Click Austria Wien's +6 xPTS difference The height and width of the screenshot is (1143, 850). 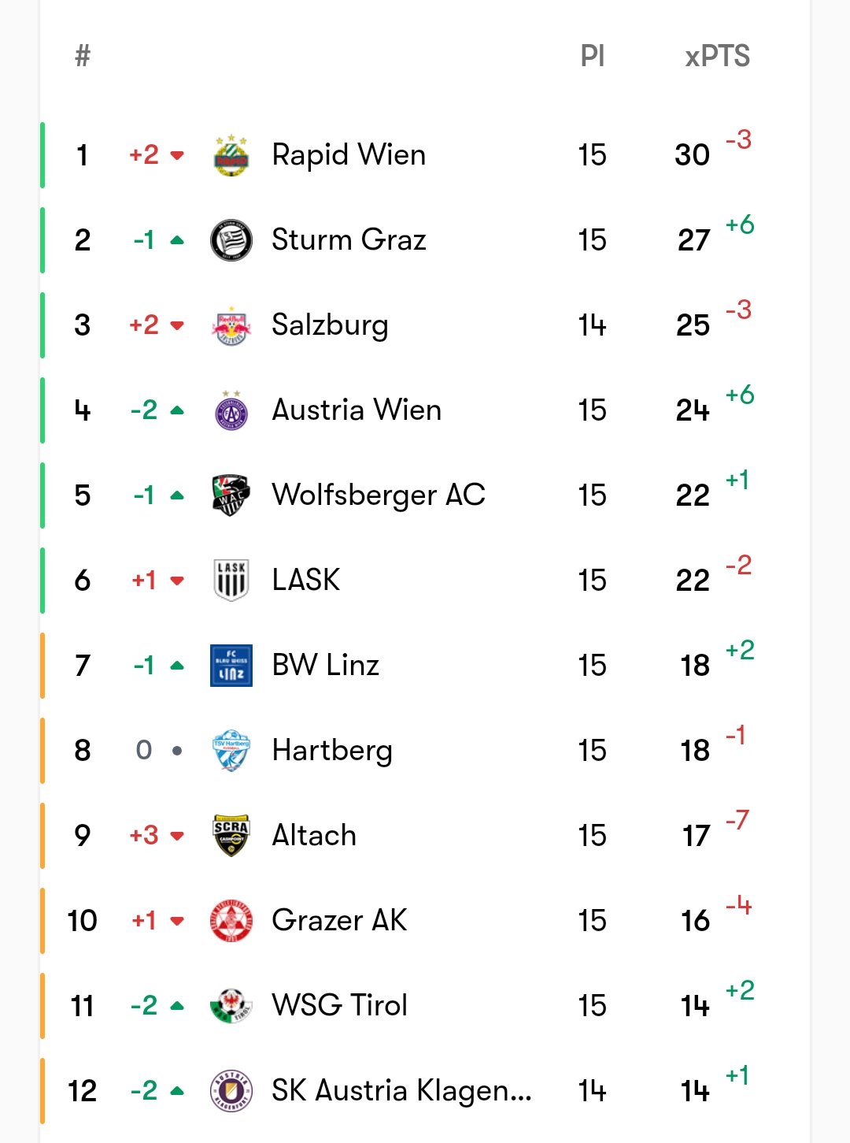[x=740, y=395]
